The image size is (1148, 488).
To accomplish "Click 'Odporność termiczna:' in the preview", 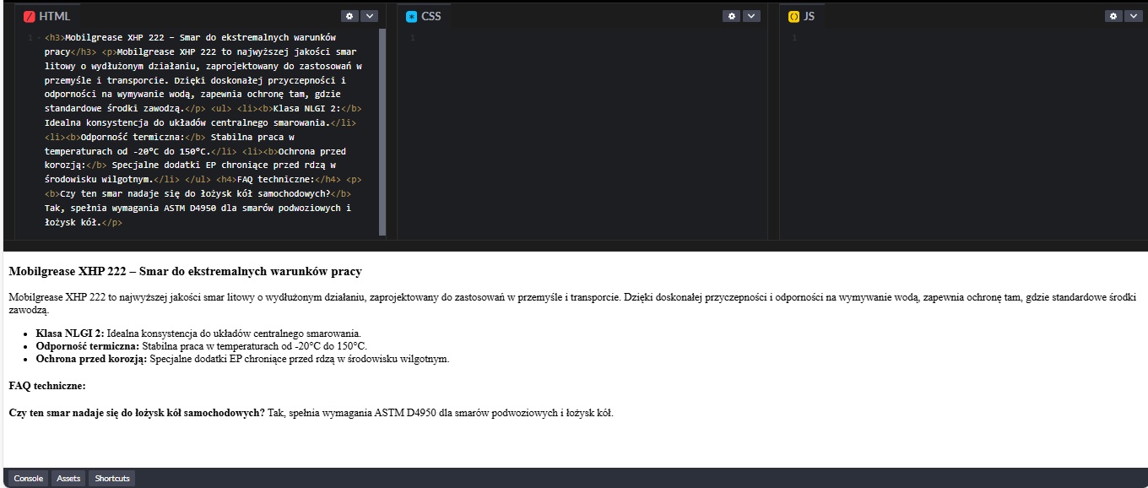I will coord(88,346).
